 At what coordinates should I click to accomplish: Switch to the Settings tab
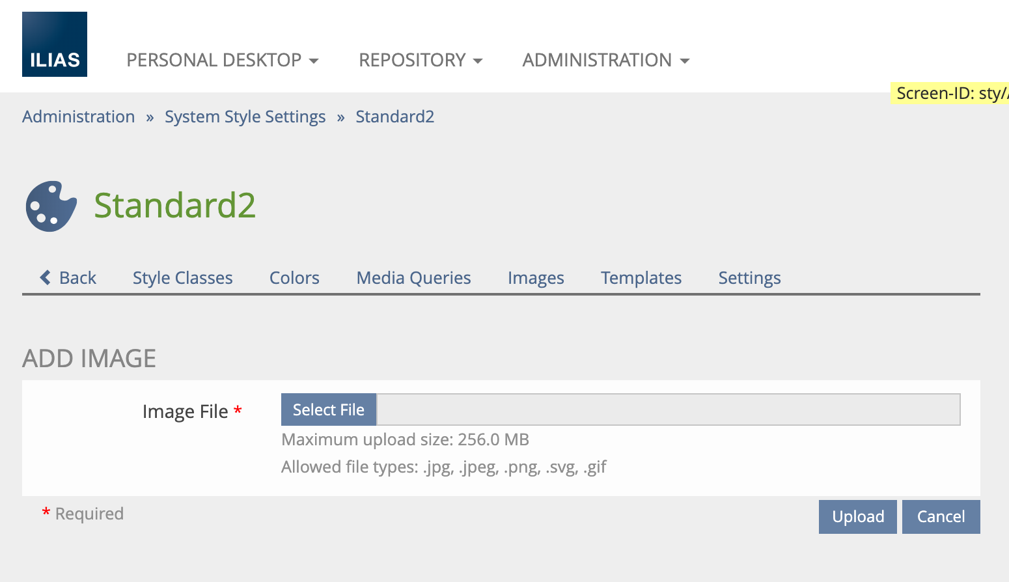(x=749, y=278)
